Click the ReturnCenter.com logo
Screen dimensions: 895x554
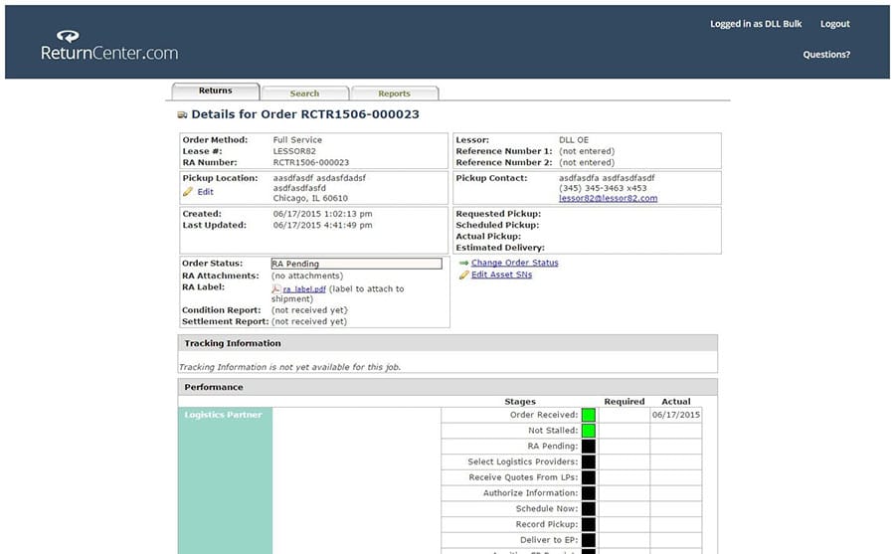click(109, 45)
